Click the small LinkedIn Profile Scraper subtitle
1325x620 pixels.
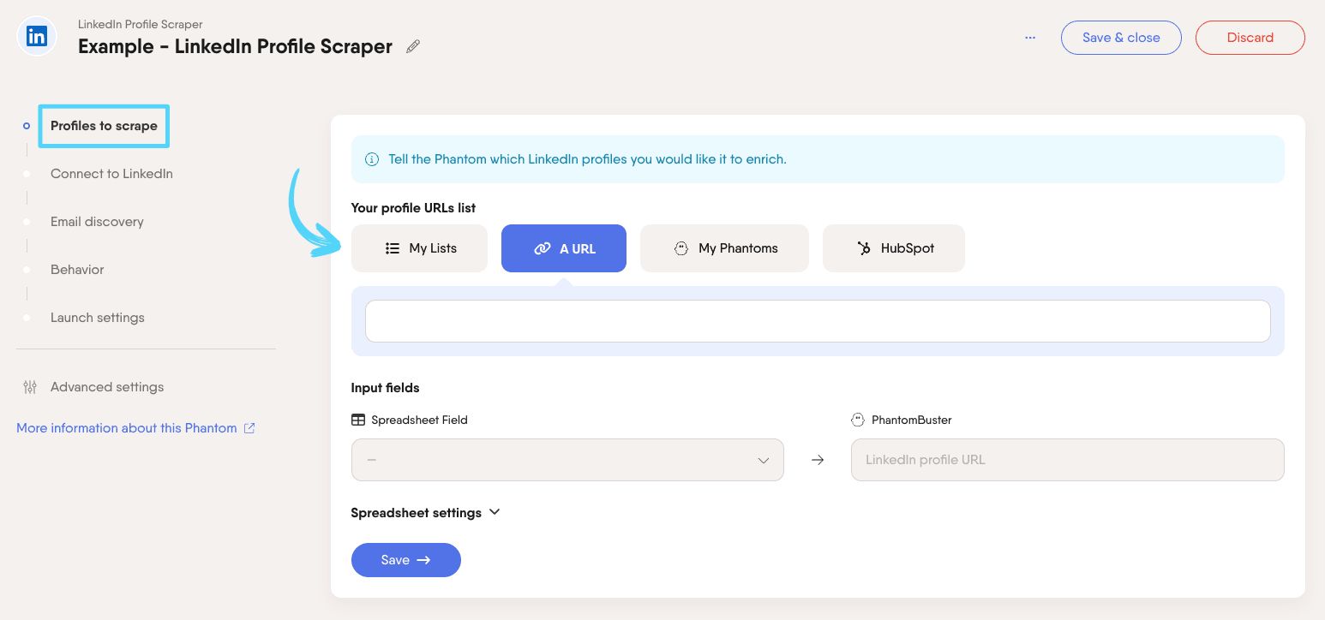tap(141, 24)
